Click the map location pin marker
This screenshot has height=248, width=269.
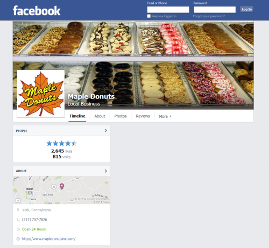point(62,187)
